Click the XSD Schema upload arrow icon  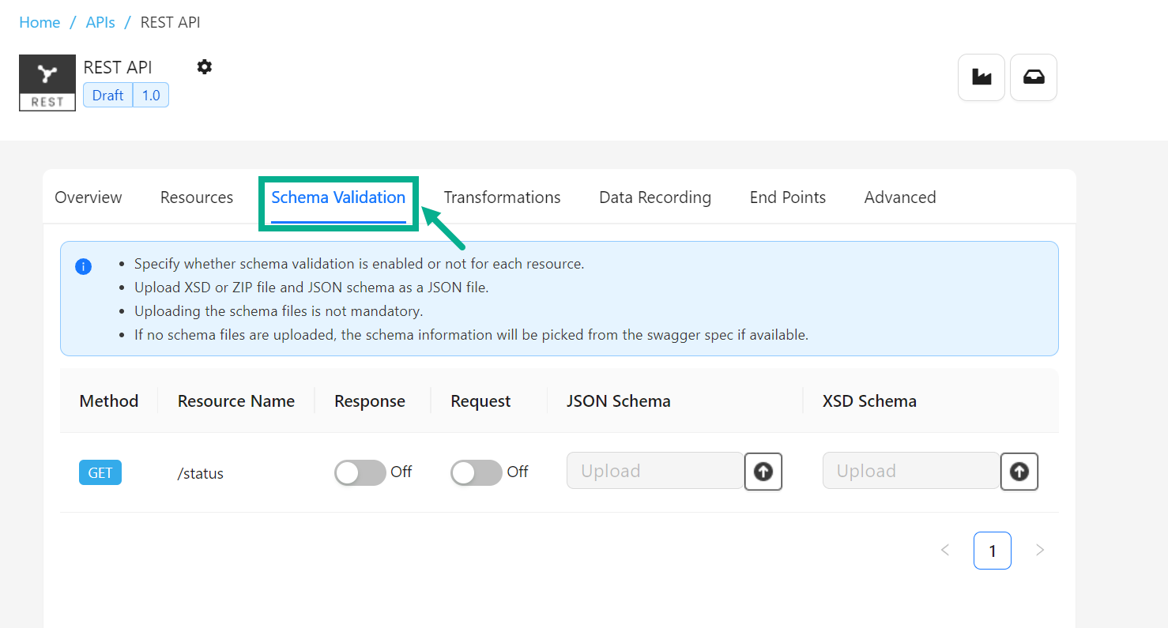(x=1019, y=472)
